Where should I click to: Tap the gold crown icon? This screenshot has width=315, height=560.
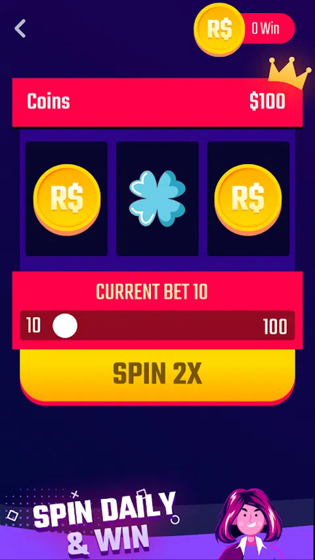(x=289, y=72)
